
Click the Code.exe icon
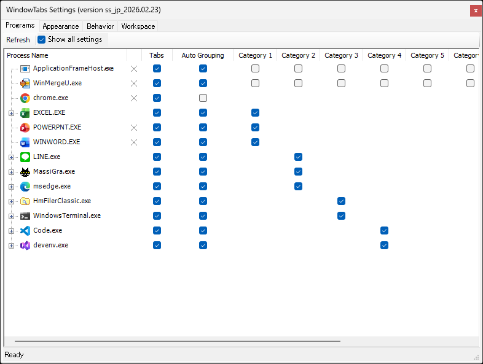(x=25, y=230)
